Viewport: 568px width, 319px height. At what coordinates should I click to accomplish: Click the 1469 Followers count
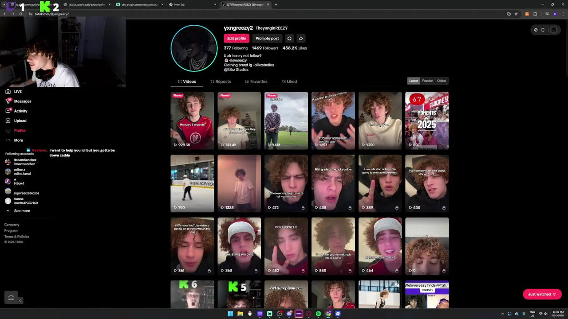(265, 48)
